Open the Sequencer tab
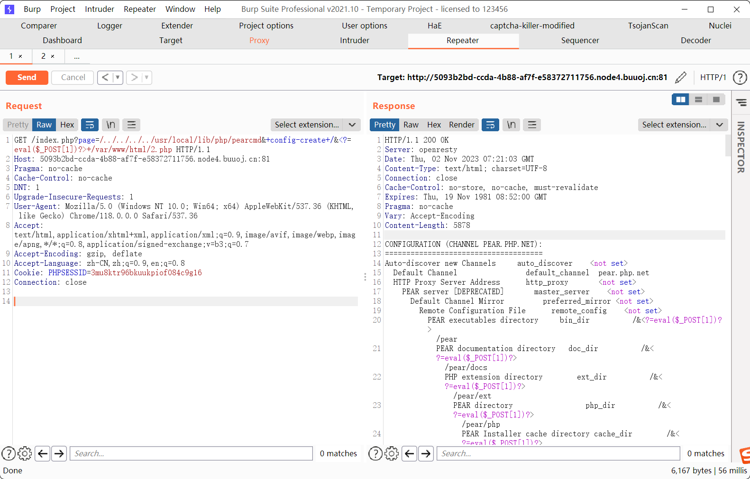 pyautogui.click(x=580, y=40)
